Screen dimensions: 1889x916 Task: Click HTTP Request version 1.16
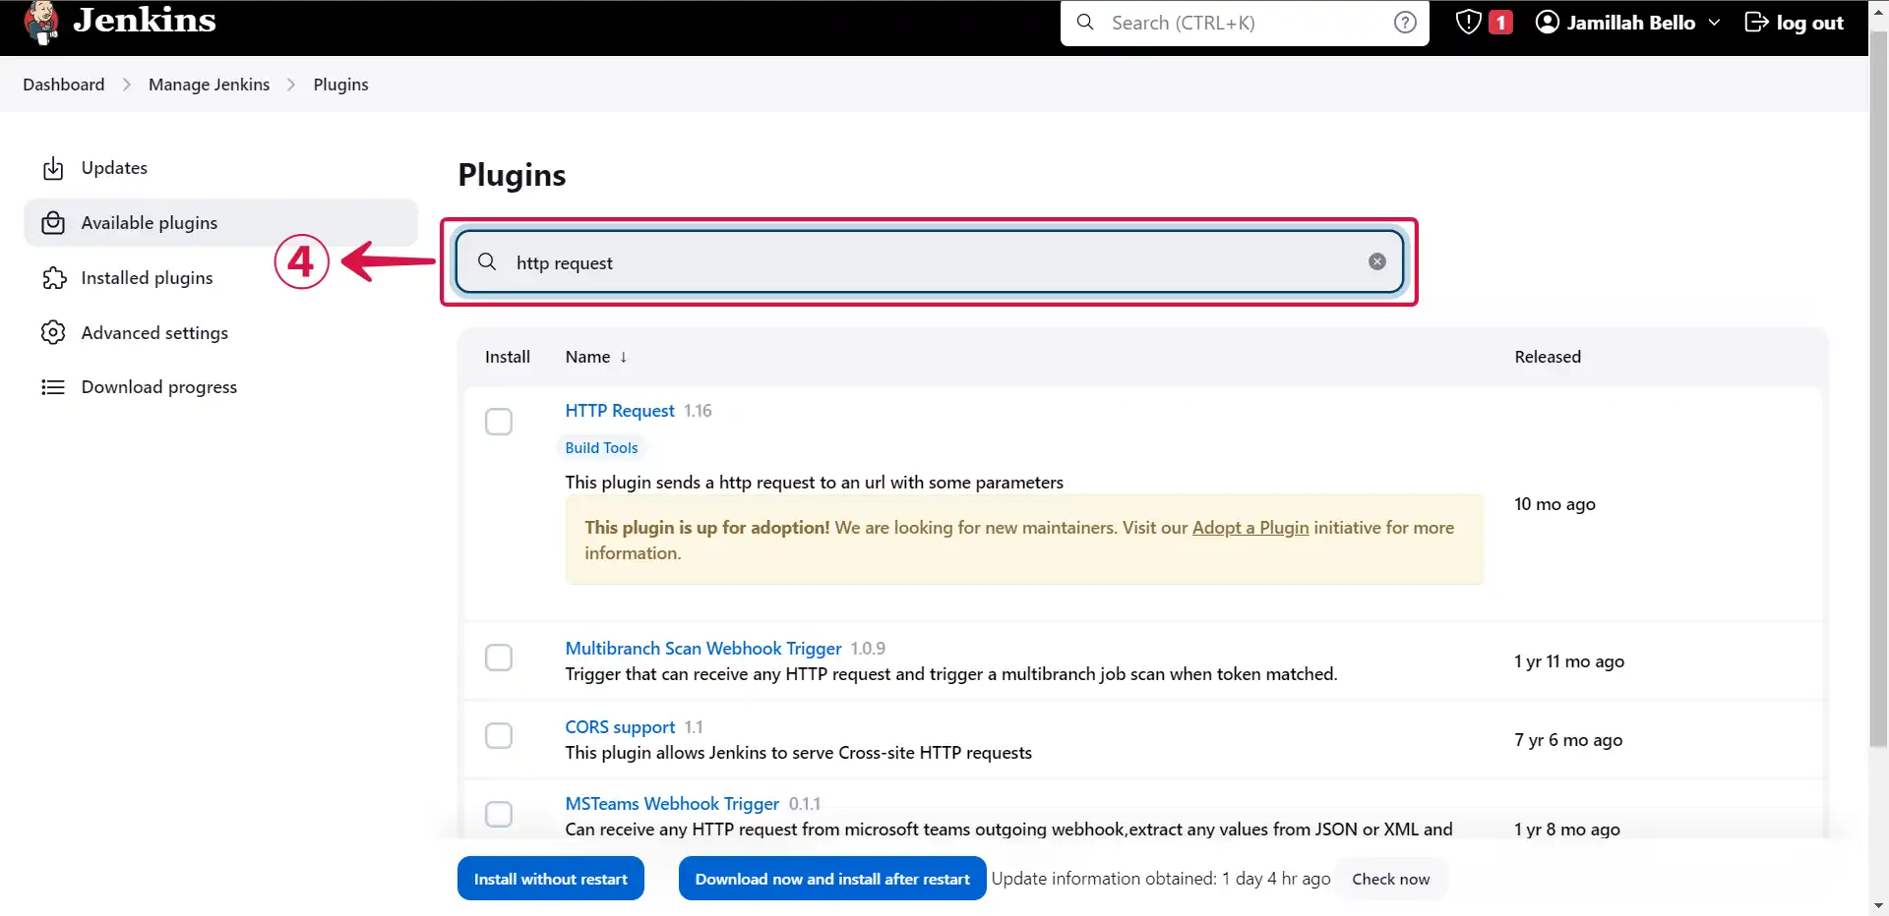coord(698,411)
